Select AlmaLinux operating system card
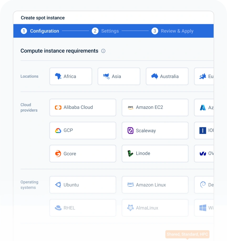This screenshot has width=227, height=241. (155, 208)
